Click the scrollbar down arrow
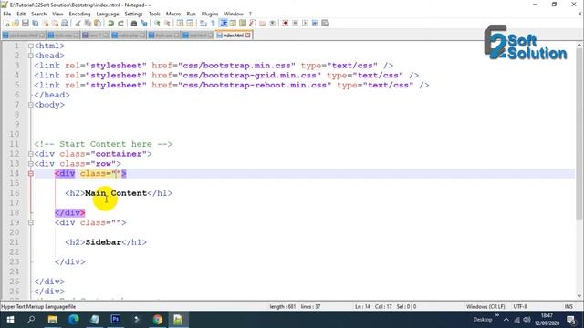 pyautogui.click(x=579, y=296)
